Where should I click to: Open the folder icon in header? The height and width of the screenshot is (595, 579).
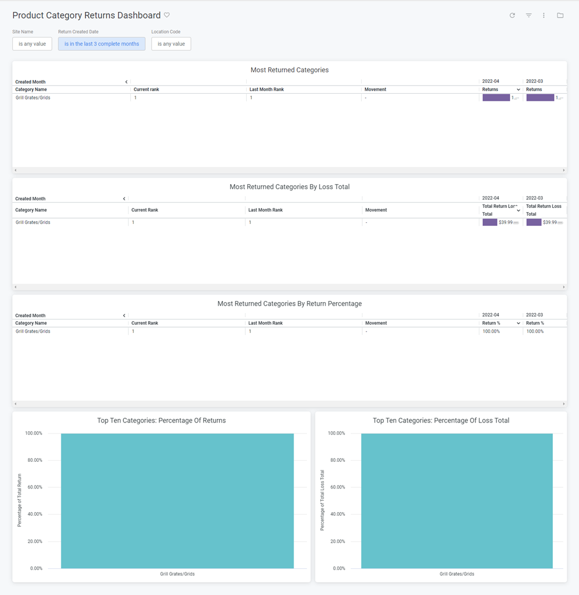560,16
